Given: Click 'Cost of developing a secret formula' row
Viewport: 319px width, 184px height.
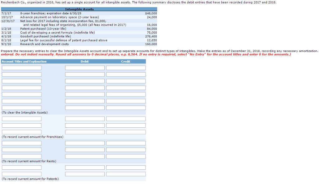Looking at the screenshot, I should point(79,32).
